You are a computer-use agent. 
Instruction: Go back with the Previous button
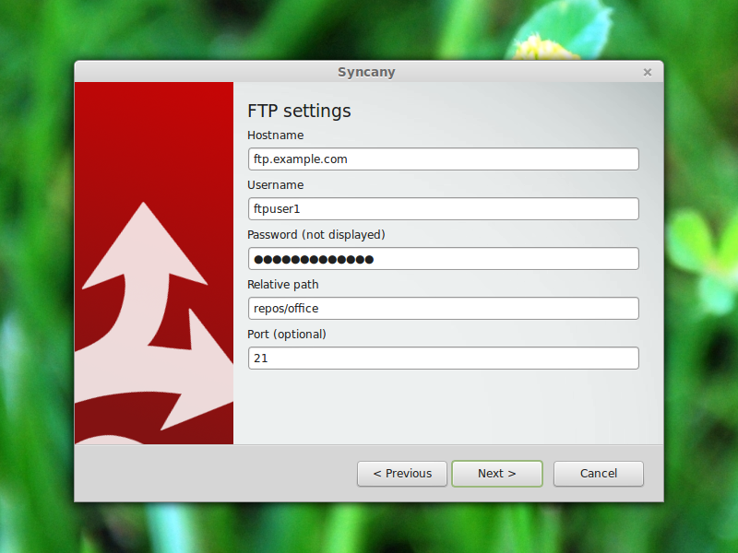point(402,474)
